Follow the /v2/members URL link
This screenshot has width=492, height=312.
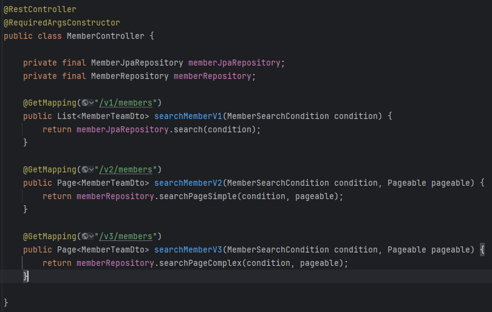[x=126, y=169]
